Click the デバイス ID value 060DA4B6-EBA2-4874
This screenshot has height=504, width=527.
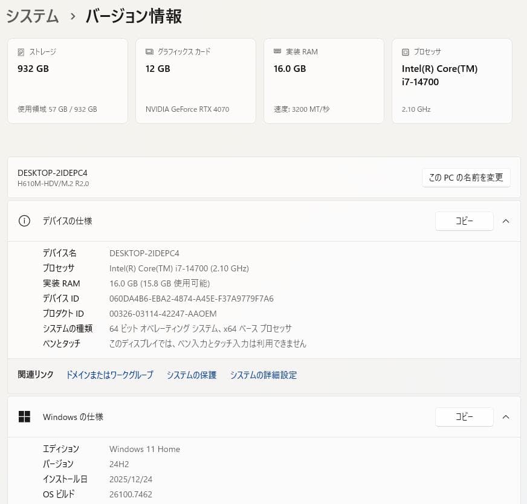coord(191,299)
